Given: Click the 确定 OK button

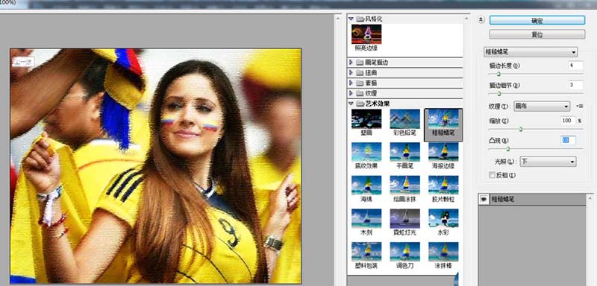Looking at the screenshot, I should click(537, 21).
